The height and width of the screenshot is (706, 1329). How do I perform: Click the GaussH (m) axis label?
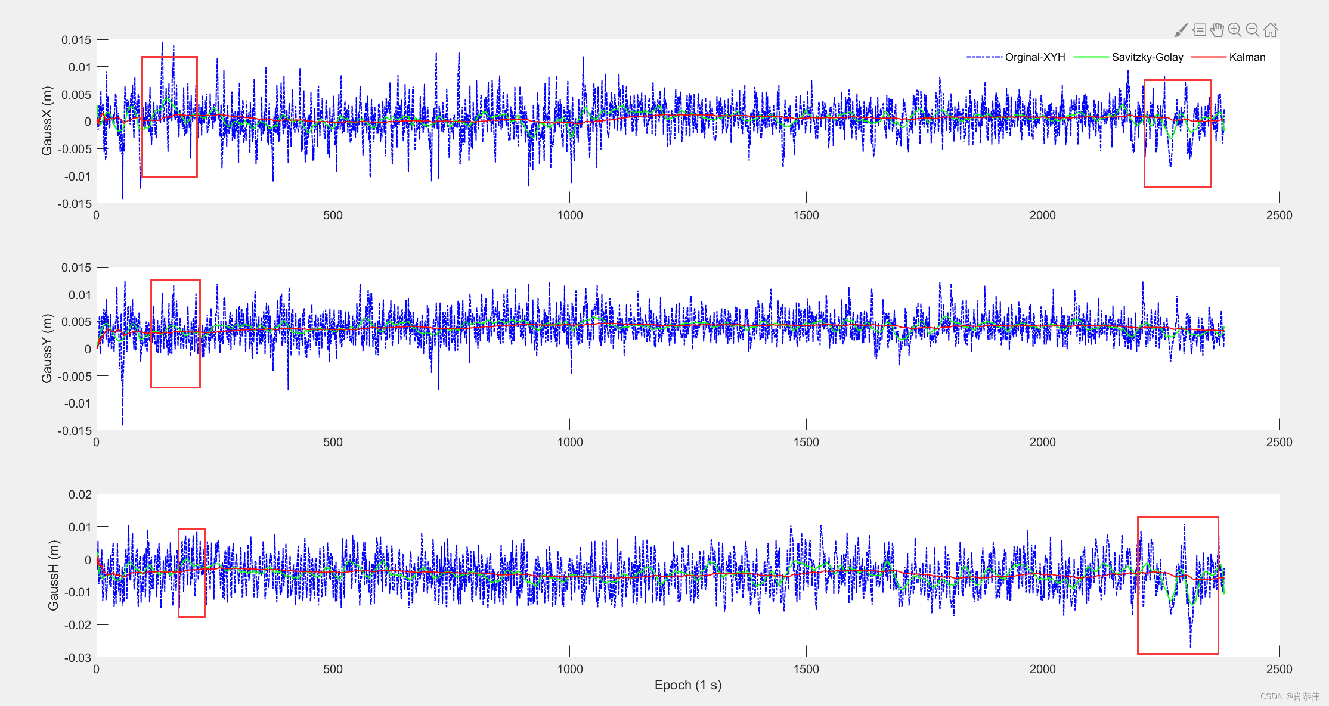(x=53, y=575)
